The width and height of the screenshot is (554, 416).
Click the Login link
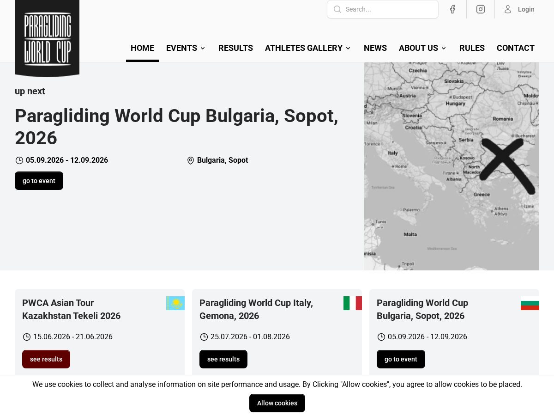(526, 9)
